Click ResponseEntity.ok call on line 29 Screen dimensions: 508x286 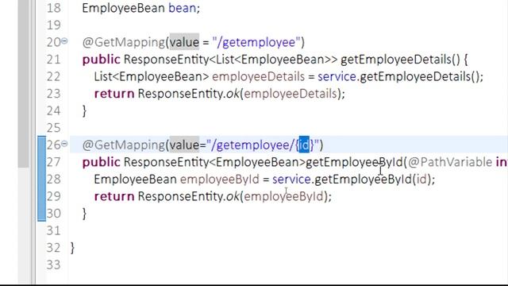click(189, 196)
